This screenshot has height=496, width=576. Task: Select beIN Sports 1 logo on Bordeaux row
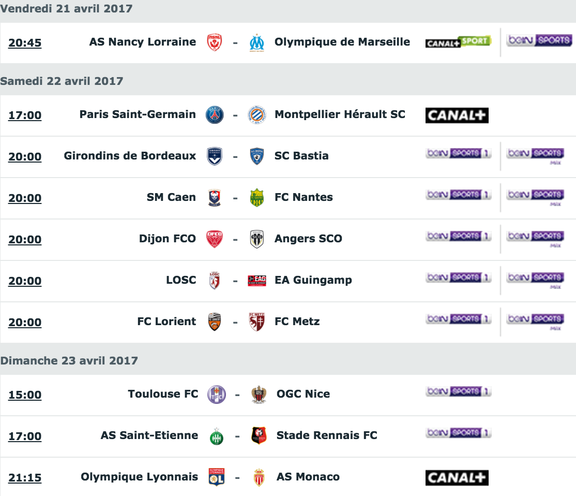pyautogui.click(x=459, y=153)
